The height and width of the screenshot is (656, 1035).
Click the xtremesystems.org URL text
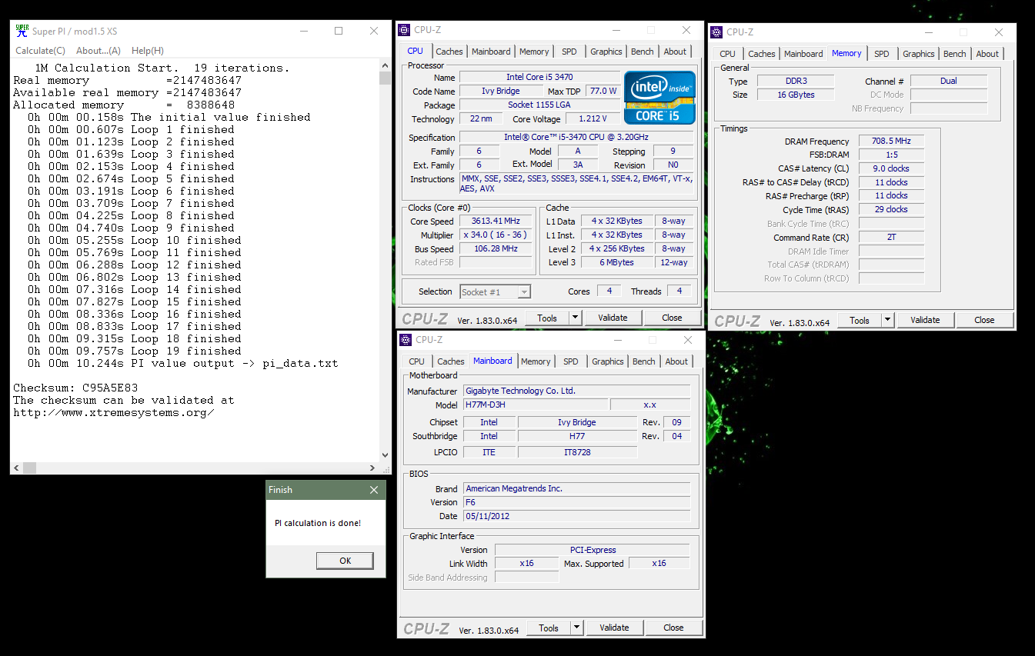pos(114,412)
